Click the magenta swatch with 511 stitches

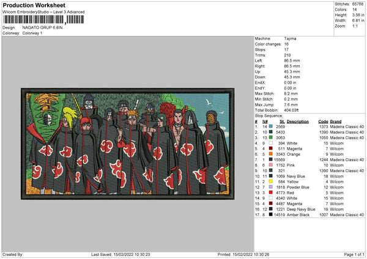pyautogui.click(x=271, y=148)
